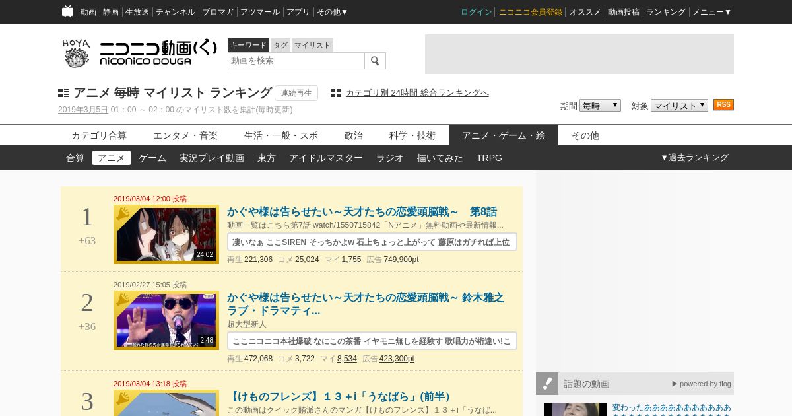The image size is (792, 416).
Task: Click the 動画を検索 search field
Action: (296, 61)
